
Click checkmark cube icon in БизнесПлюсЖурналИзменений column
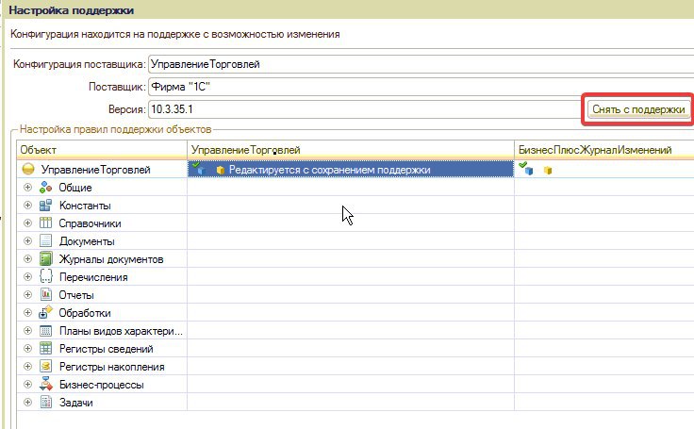pyautogui.click(x=526, y=168)
